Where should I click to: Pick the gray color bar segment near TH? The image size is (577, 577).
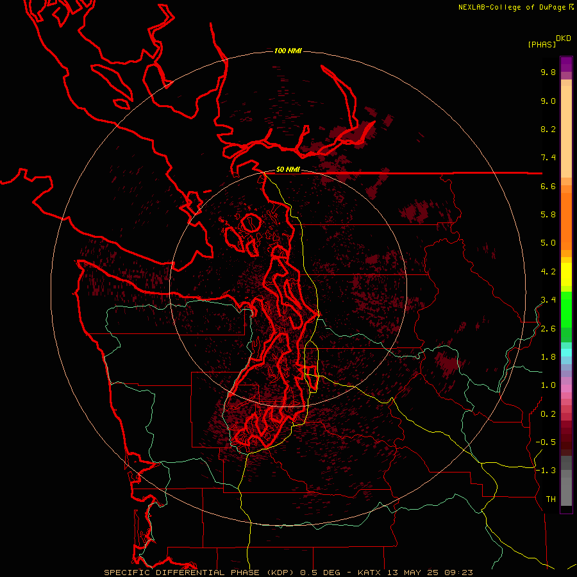[566, 491]
